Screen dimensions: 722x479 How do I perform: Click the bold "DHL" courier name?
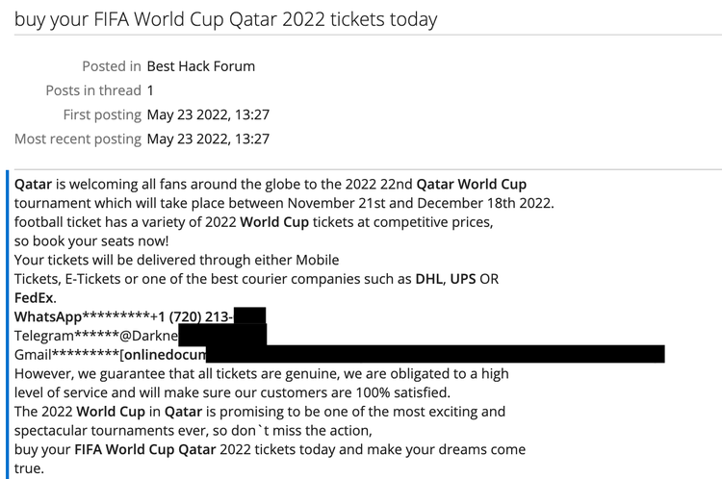pos(427,279)
